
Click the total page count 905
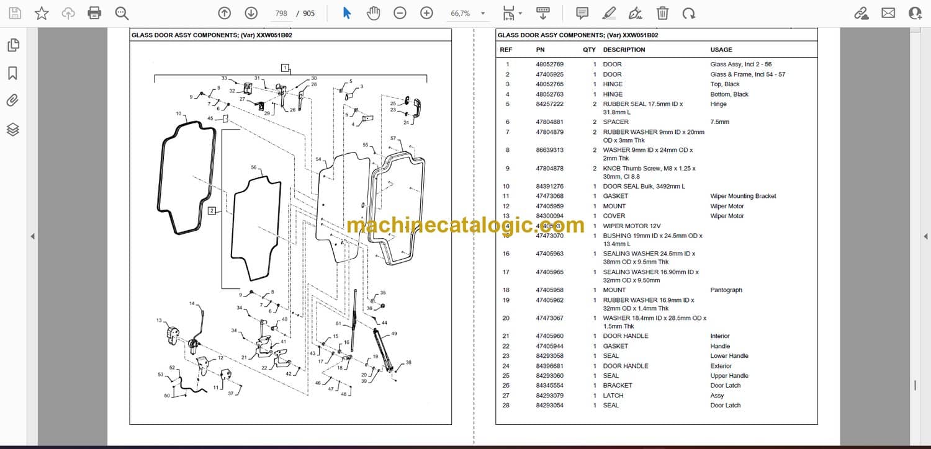[x=308, y=13]
